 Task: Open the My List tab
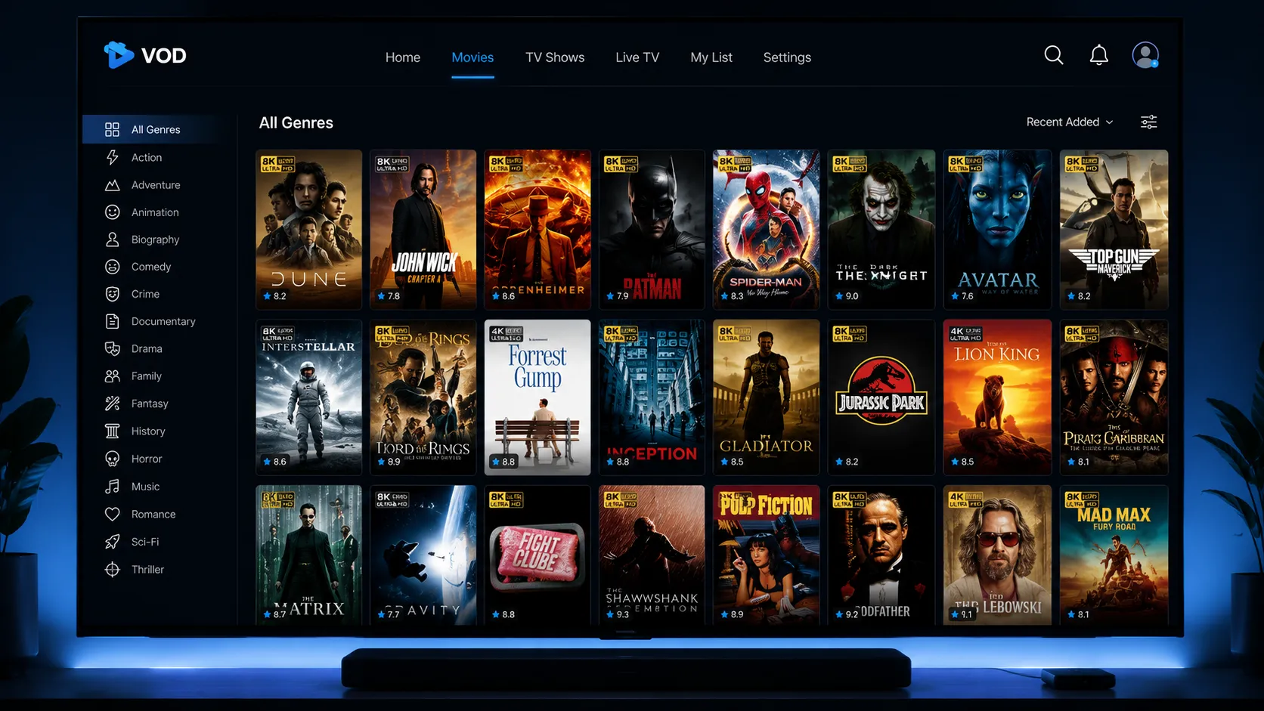coord(711,57)
